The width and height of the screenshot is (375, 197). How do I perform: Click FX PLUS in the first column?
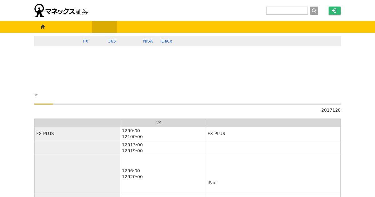[45, 134]
